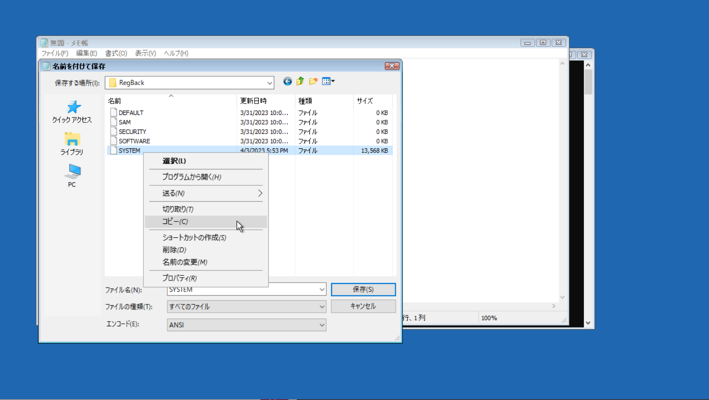Click the 保存(S) save button
Screen dimensions: 709x400
[x=363, y=289]
